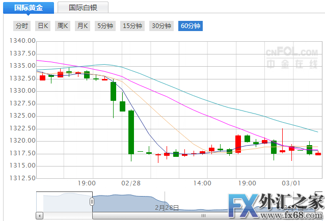Viewport: 325px width, 221px height.
Task: Click the 03/01 date axis label
Action: pos(291,183)
